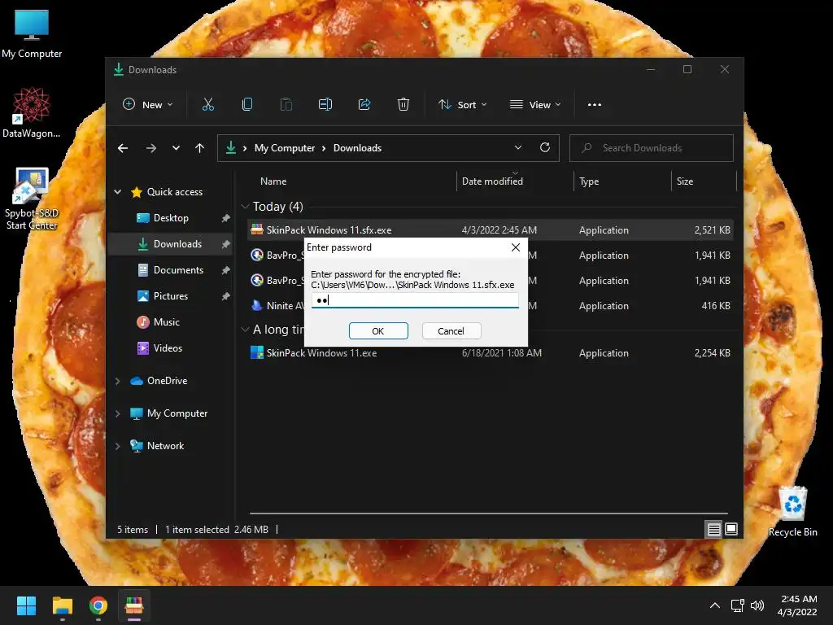Open network status icon in tray
Screen dimensions: 833x625
(x=737, y=605)
